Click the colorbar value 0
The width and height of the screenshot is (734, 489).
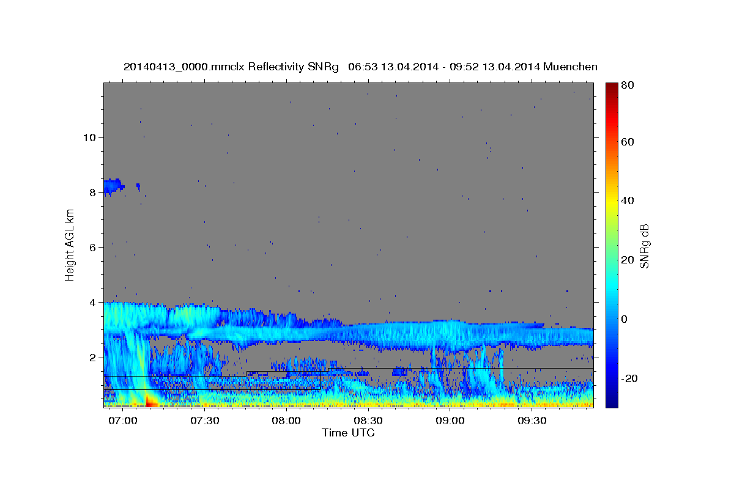click(624, 319)
